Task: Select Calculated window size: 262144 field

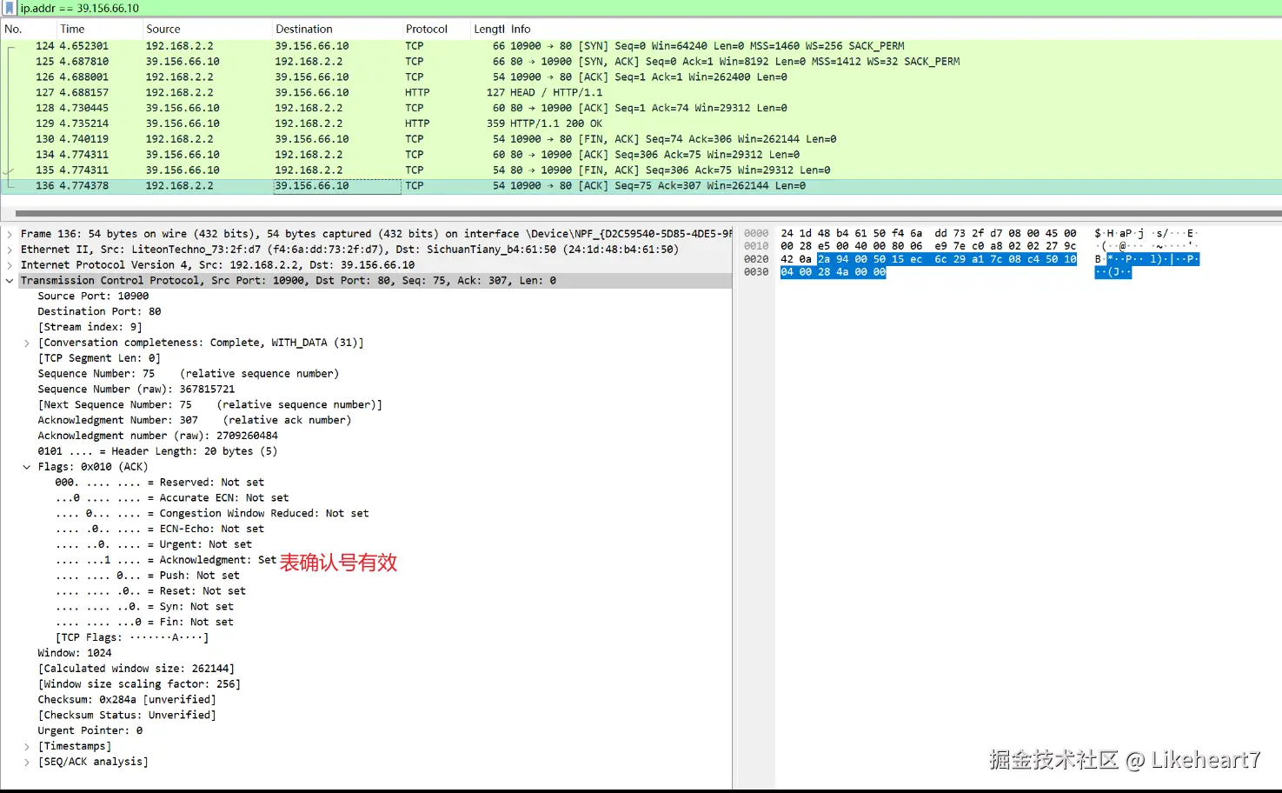Action: pos(136,669)
